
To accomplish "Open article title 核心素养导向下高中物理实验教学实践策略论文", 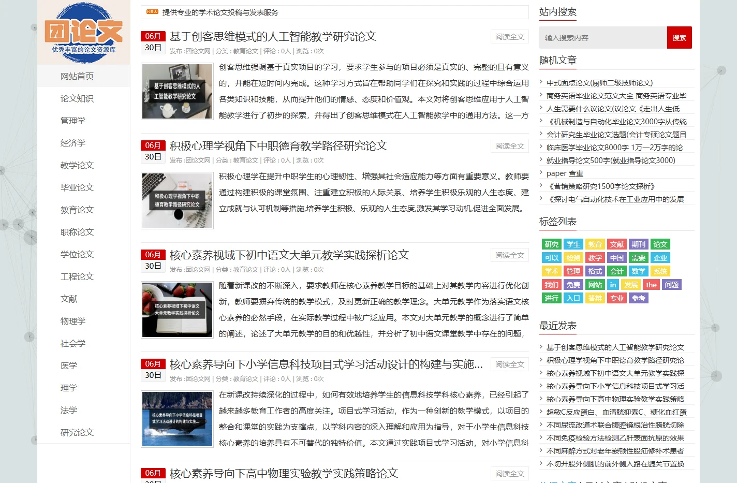I will click(x=284, y=474).
